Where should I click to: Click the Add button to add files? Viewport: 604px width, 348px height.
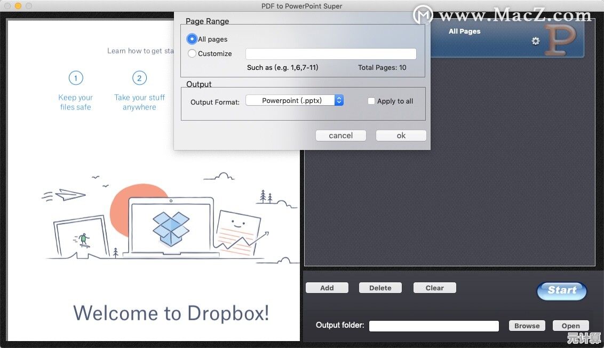click(327, 288)
